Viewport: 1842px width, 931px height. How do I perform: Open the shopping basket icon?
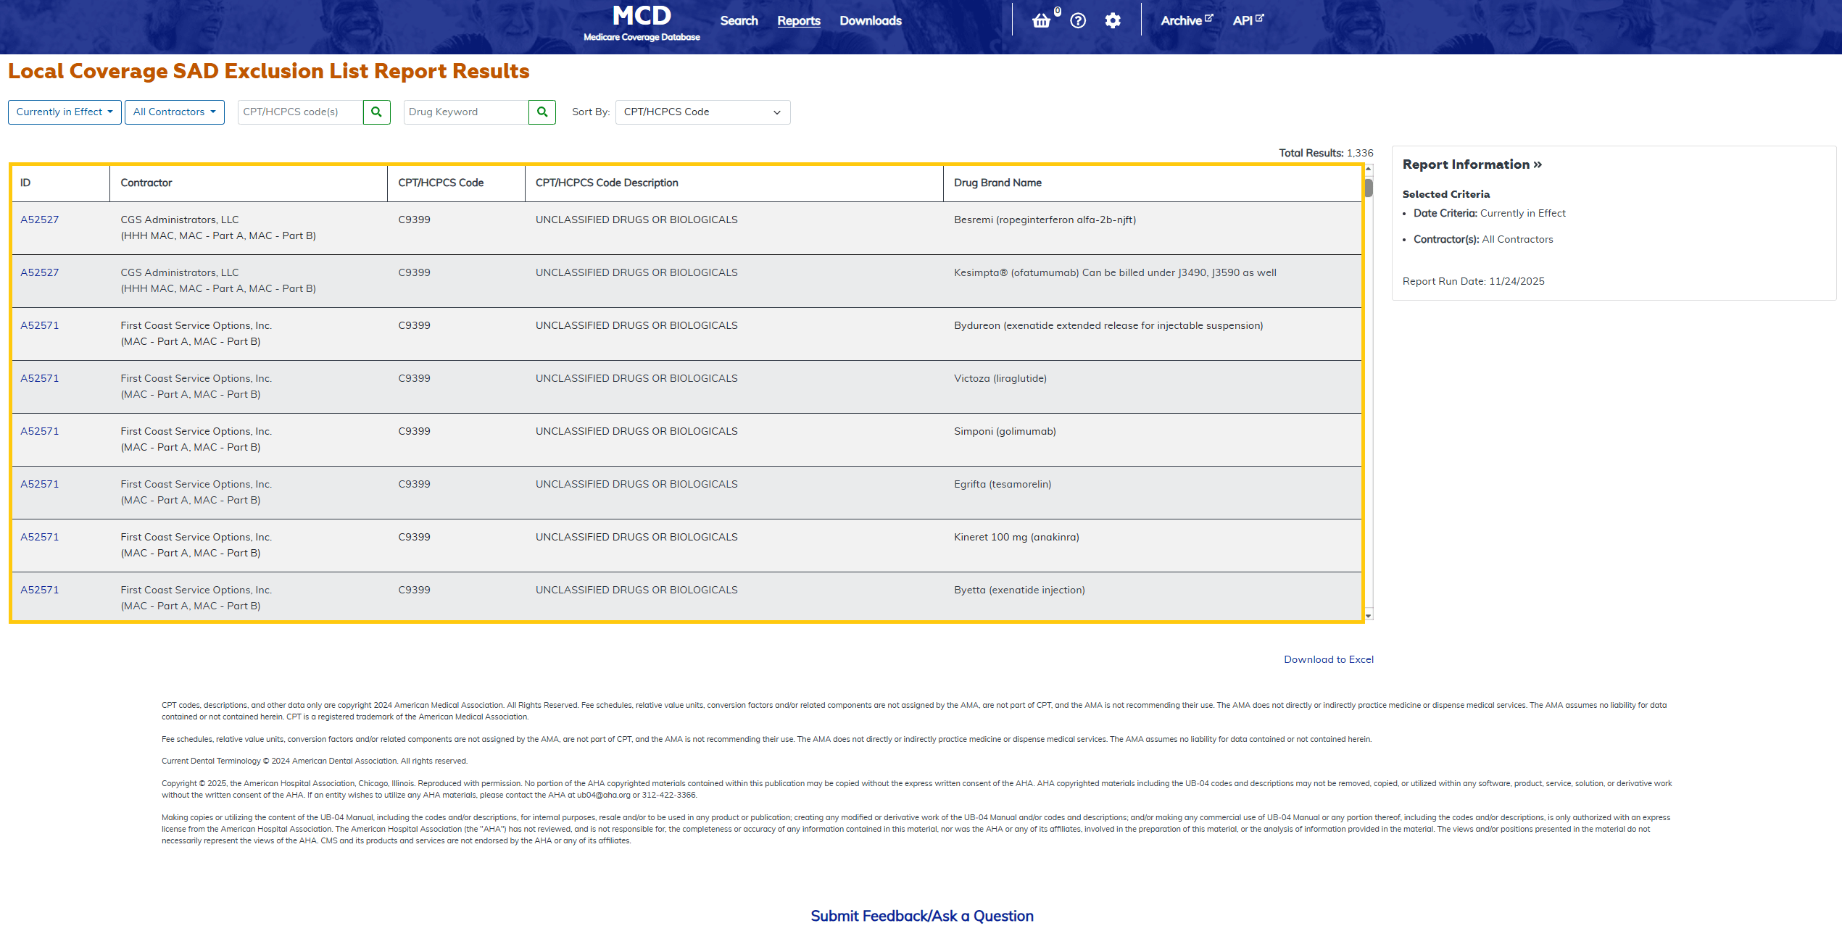[1042, 20]
